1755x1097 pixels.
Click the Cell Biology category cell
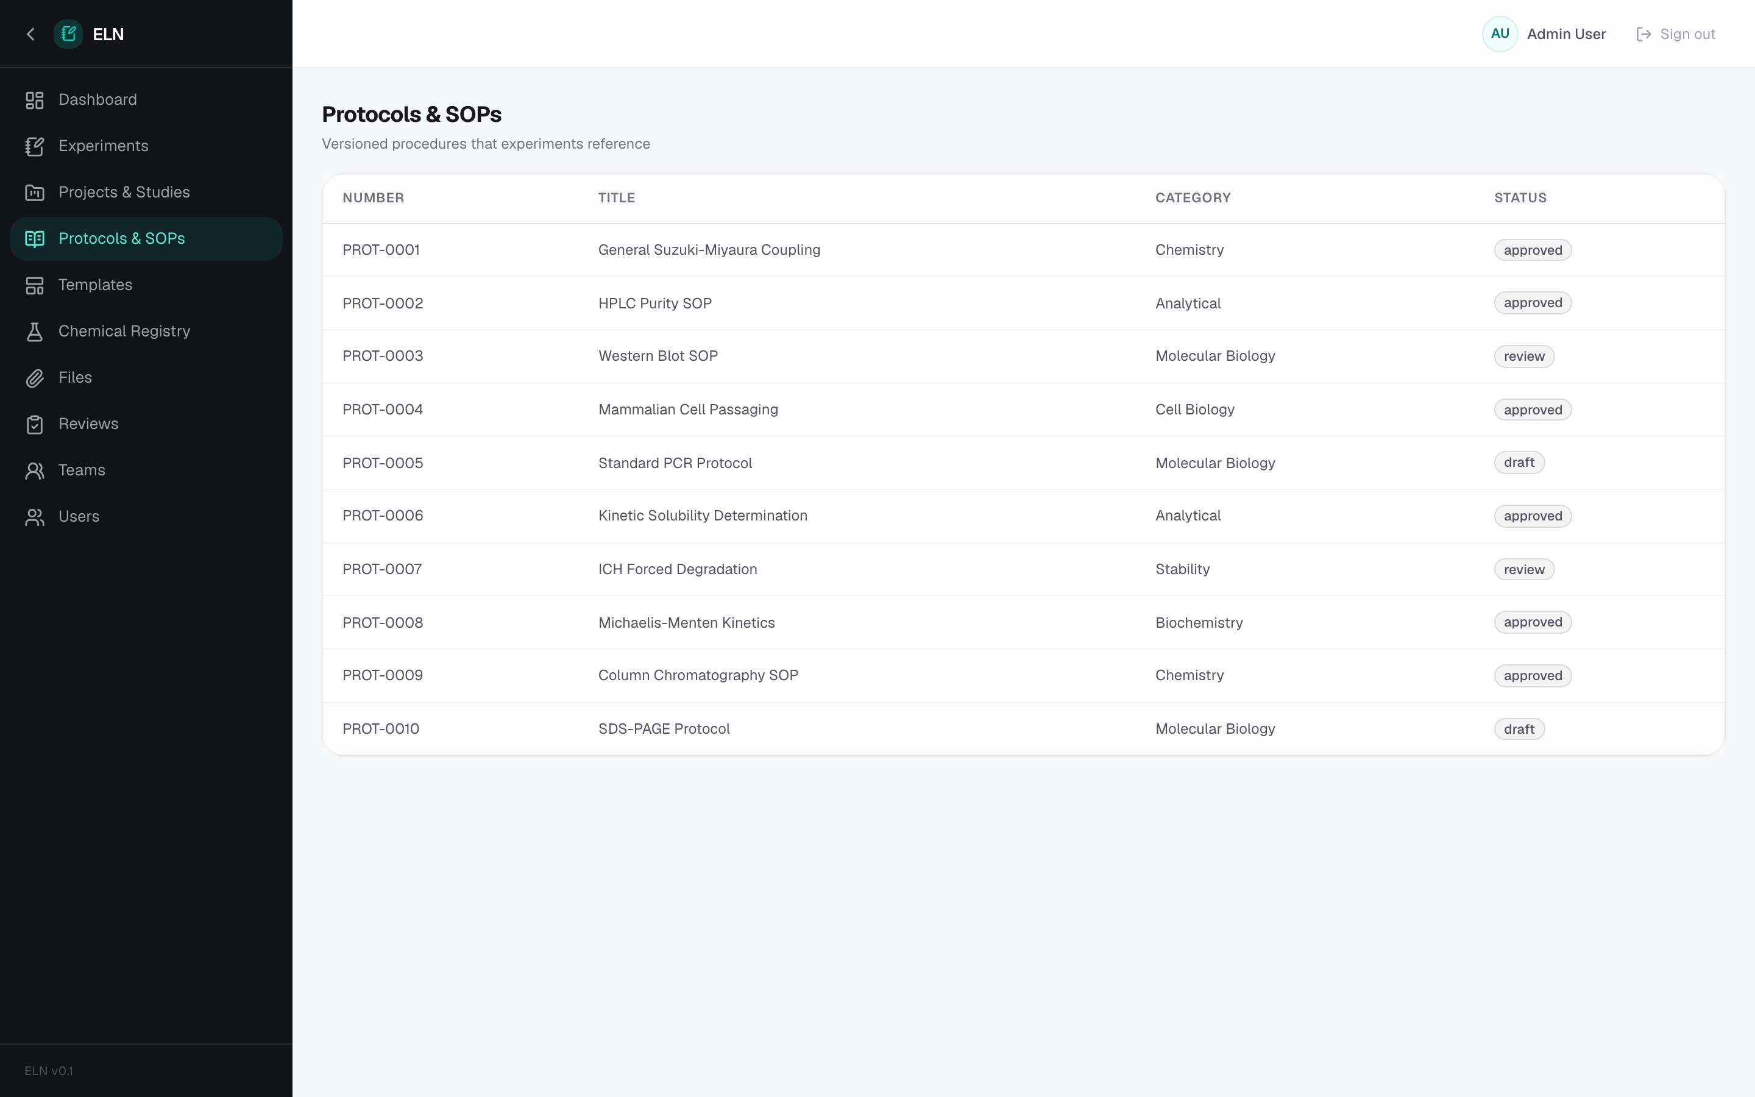click(1194, 410)
